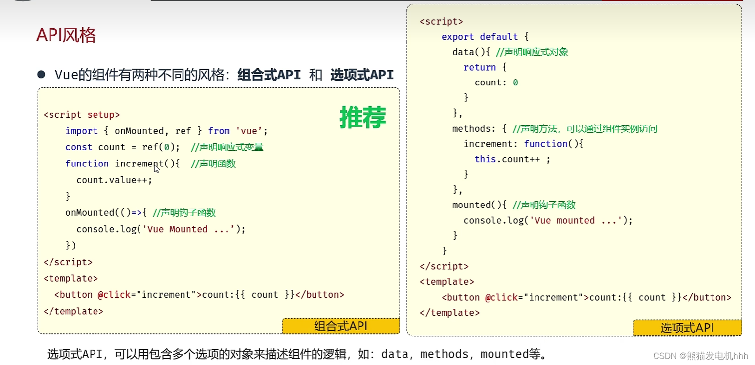Click bold "组合式API" in the bullet sentence

pyautogui.click(x=269, y=75)
